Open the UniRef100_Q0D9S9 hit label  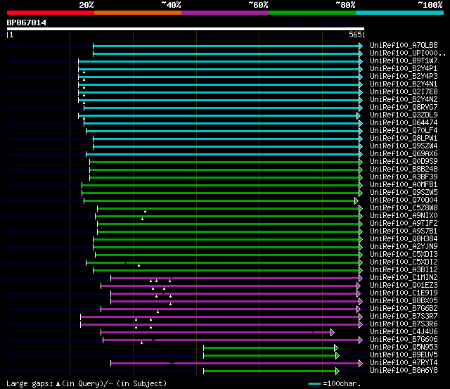[x=404, y=162]
